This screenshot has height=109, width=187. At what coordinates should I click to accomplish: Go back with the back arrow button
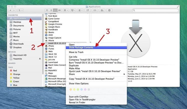(x=10, y=10)
